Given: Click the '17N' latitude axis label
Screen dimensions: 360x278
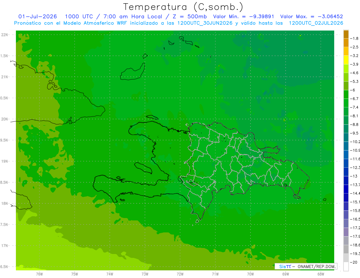Looking at the screenshot, I should [5, 246].
